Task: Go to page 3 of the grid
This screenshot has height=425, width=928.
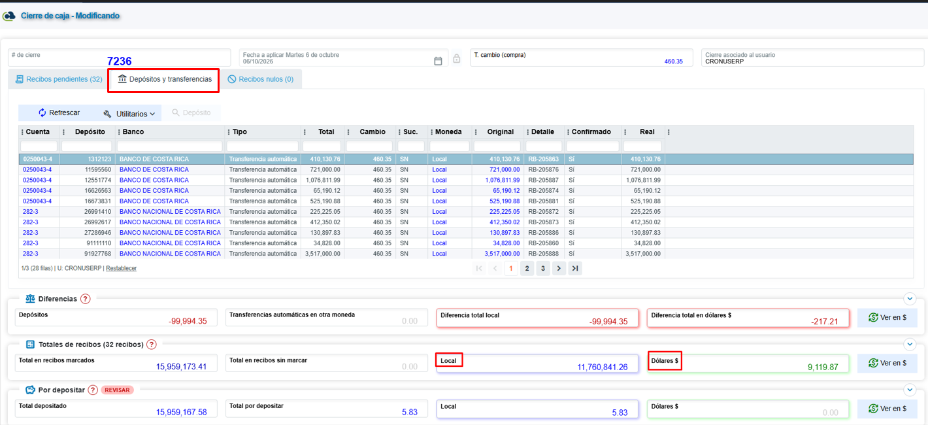Action: coord(543,268)
